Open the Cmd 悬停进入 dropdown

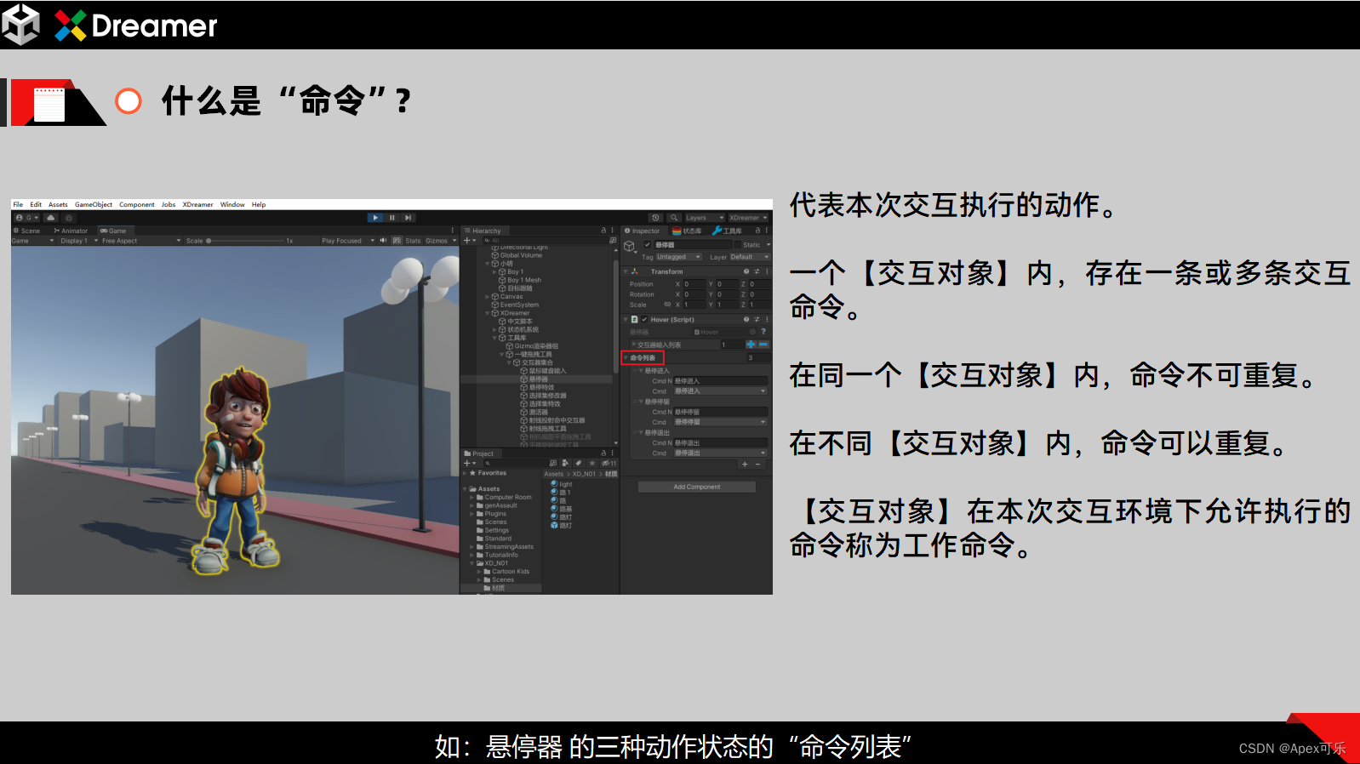click(x=720, y=391)
